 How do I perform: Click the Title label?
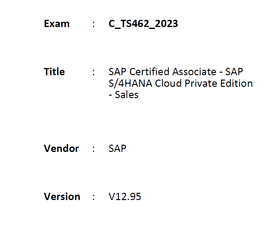54,71
